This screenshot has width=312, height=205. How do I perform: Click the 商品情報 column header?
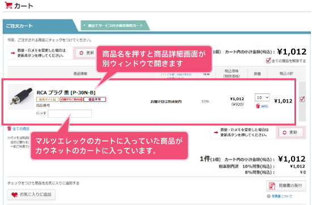tap(81, 74)
